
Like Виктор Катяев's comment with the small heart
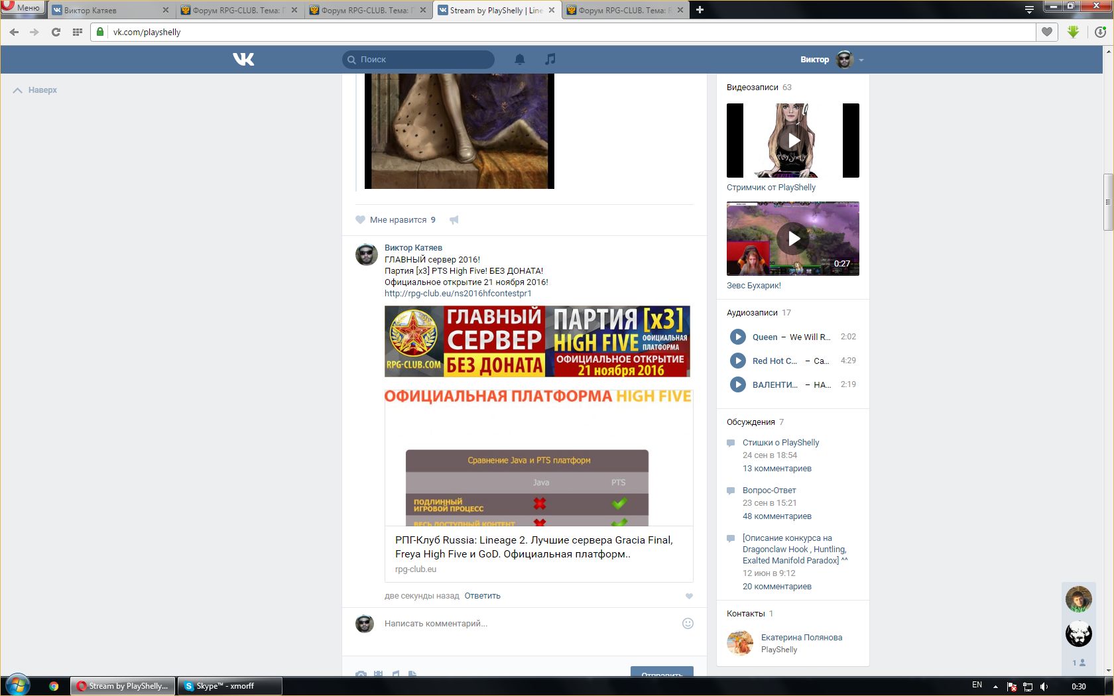689,596
